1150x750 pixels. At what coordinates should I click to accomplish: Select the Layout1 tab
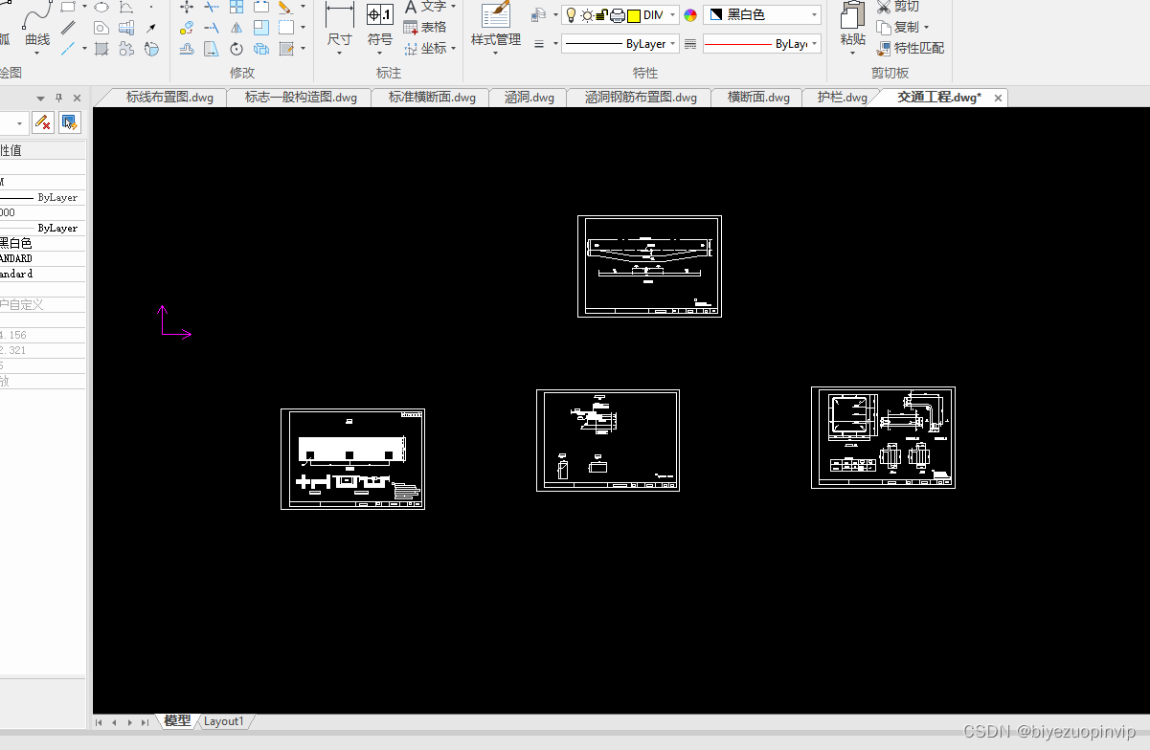[224, 721]
